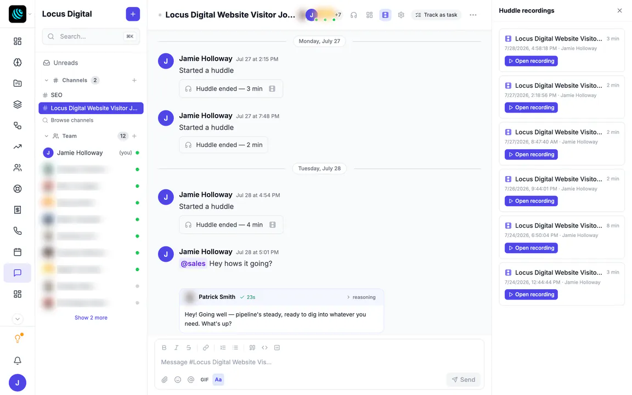Open recording icon on 3 min huddle
Screen dimensions: 632x395
[273, 89]
